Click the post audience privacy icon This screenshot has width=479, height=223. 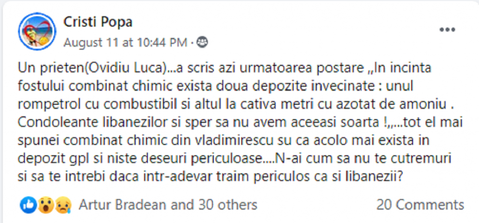[x=202, y=43]
